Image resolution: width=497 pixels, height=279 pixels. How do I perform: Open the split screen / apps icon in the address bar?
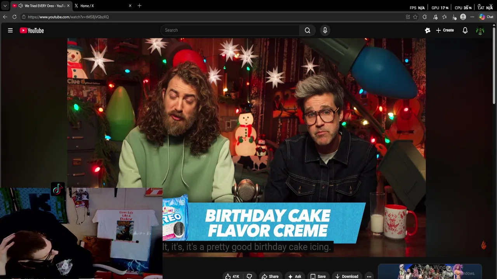click(x=408, y=17)
